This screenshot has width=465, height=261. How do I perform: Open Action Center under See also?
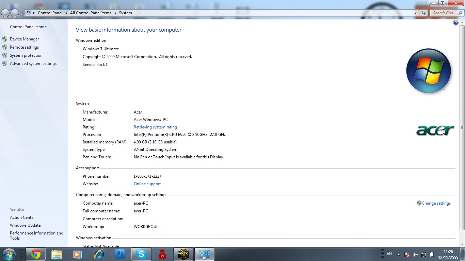pyautogui.click(x=22, y=217)
